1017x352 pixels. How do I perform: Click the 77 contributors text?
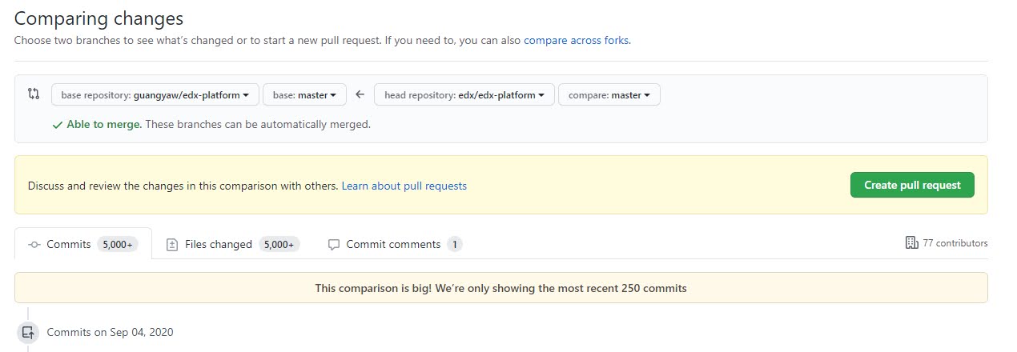[x=955, y=243]
